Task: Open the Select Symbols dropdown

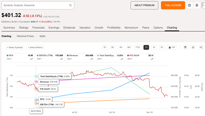Action: coord(15,47)
